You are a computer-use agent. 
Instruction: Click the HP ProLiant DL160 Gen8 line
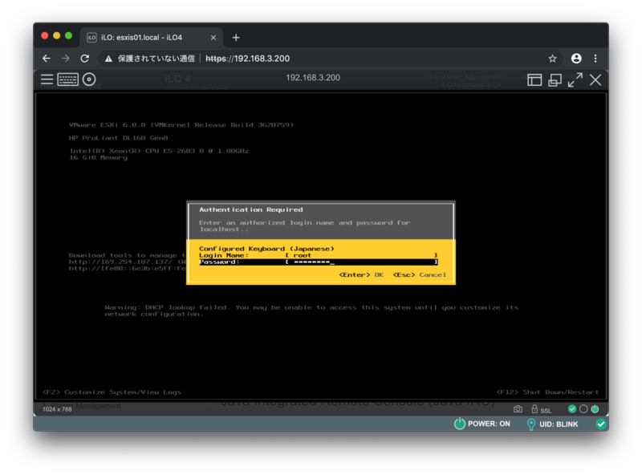(118, 138)
